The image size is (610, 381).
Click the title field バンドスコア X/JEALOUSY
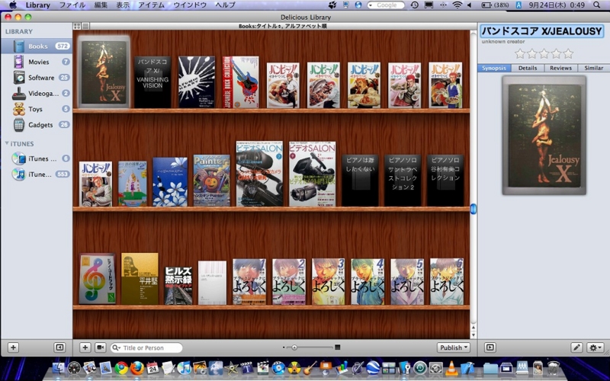pos(542,31)
